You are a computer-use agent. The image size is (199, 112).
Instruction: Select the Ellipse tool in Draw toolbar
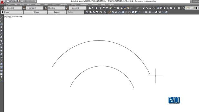1,47
